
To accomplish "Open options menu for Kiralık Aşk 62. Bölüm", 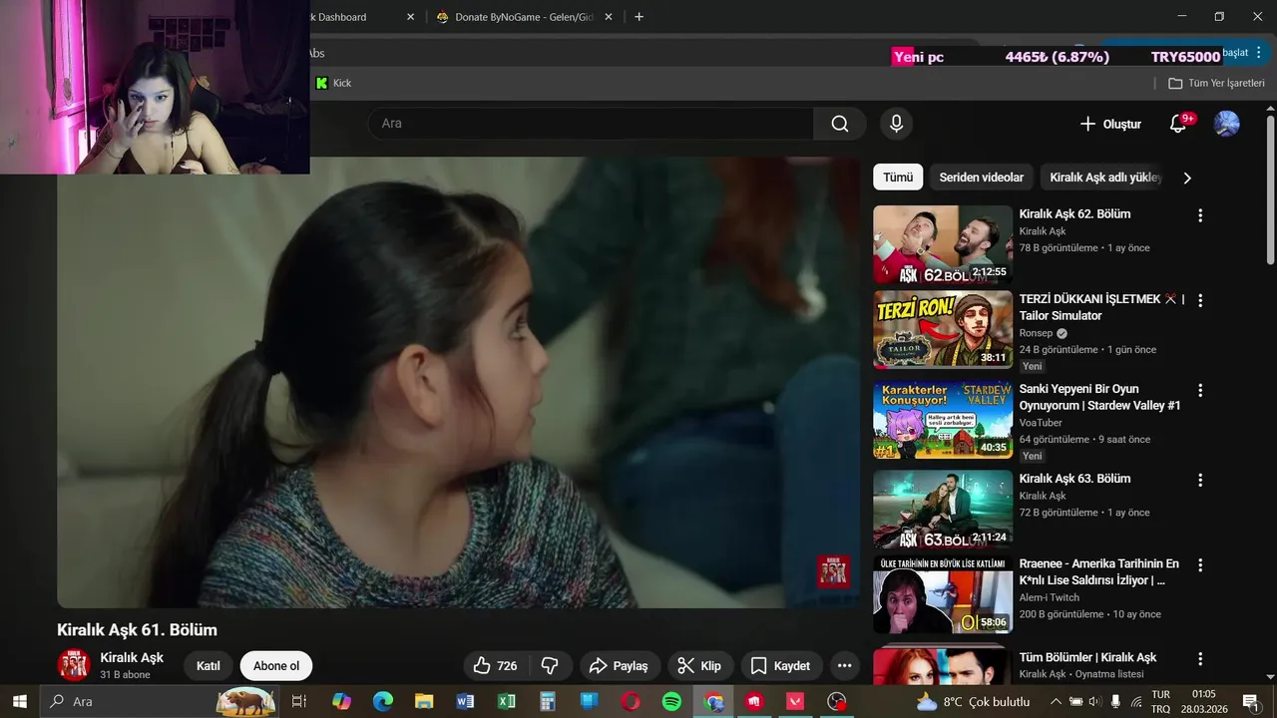I will click(x=1200, y=215).
